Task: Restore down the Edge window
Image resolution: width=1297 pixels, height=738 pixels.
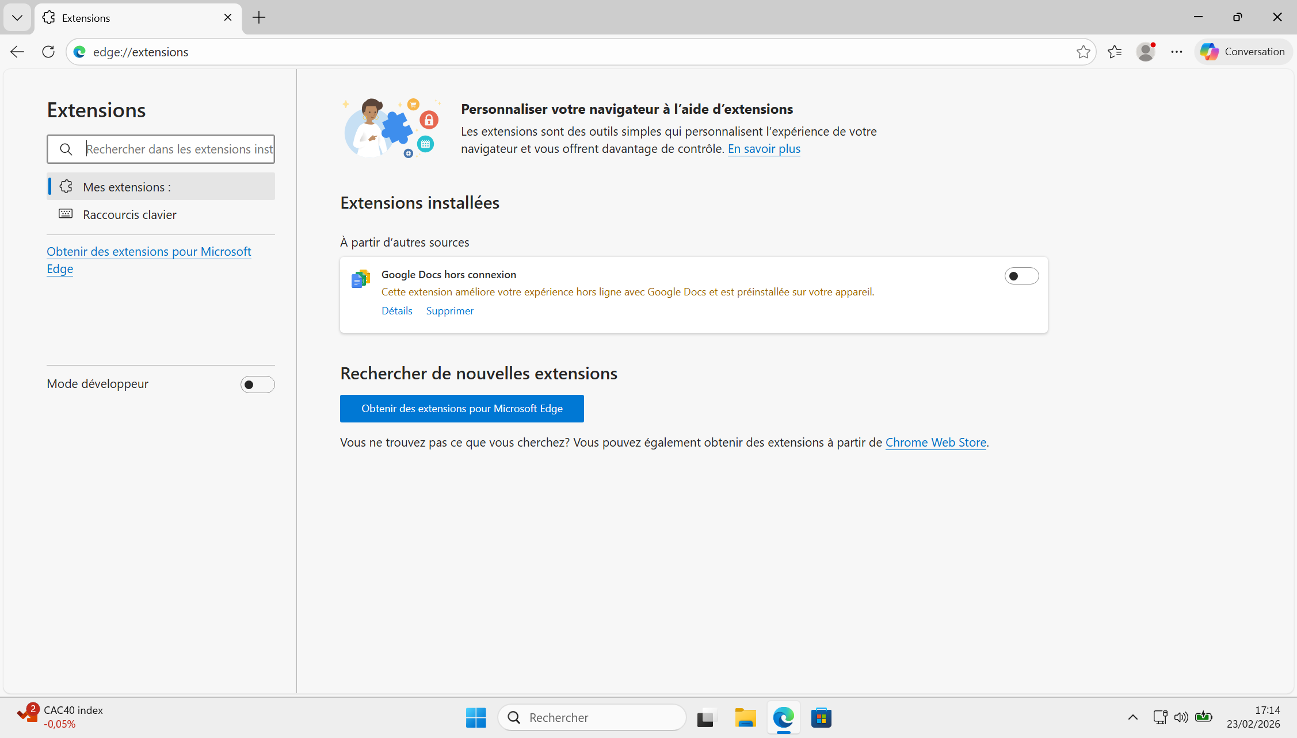Action: pos(1238,17)
